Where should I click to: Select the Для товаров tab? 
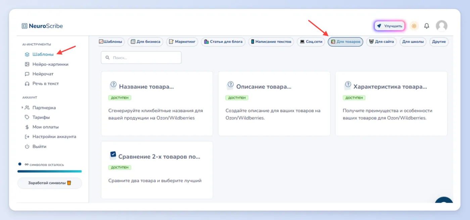(x=345, y=42)
